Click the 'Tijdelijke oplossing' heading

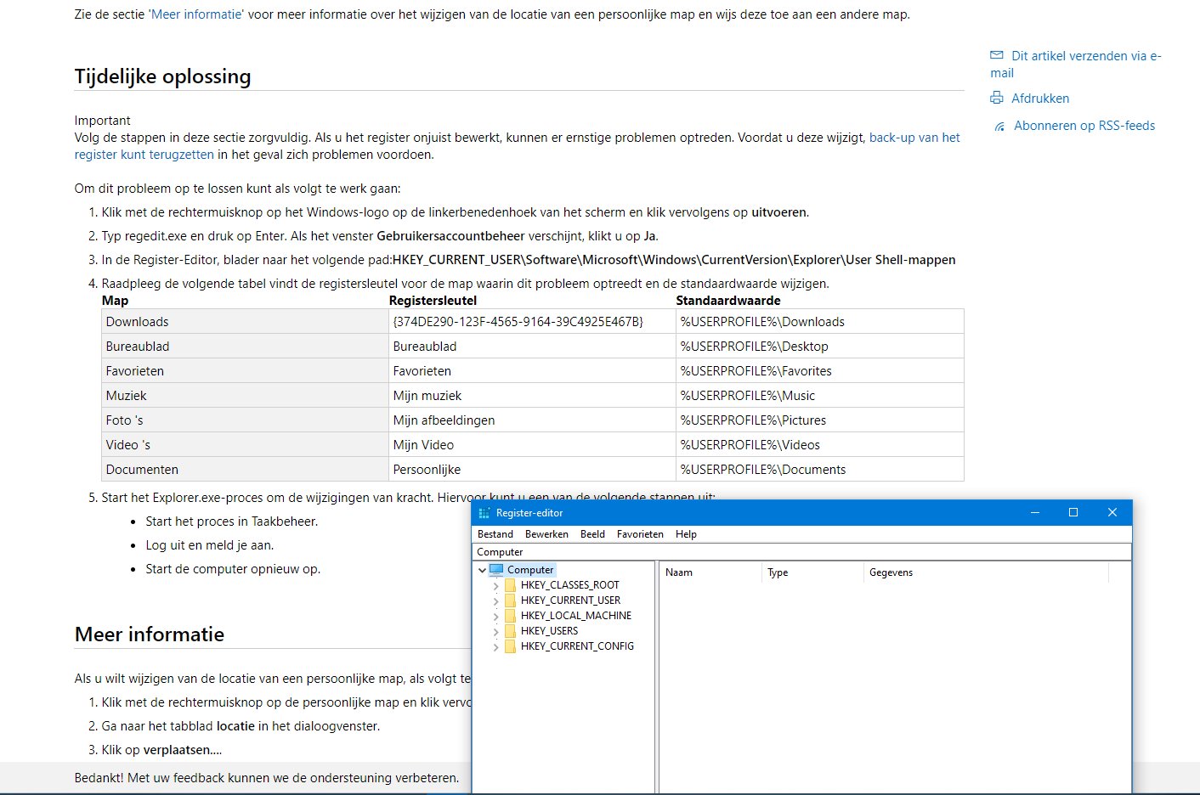click(x=163, y=76)
